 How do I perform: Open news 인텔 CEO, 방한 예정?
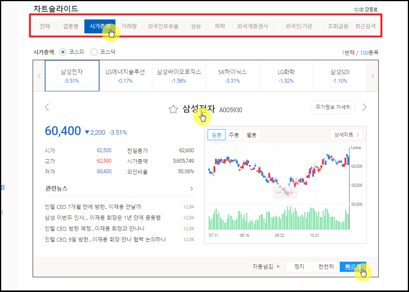click(94, 228)
